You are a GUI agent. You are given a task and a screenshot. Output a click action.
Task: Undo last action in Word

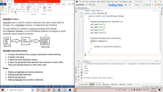(x=8, y=2)
